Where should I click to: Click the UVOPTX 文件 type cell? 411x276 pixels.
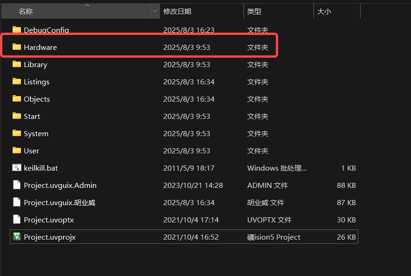tap(269, 220)
